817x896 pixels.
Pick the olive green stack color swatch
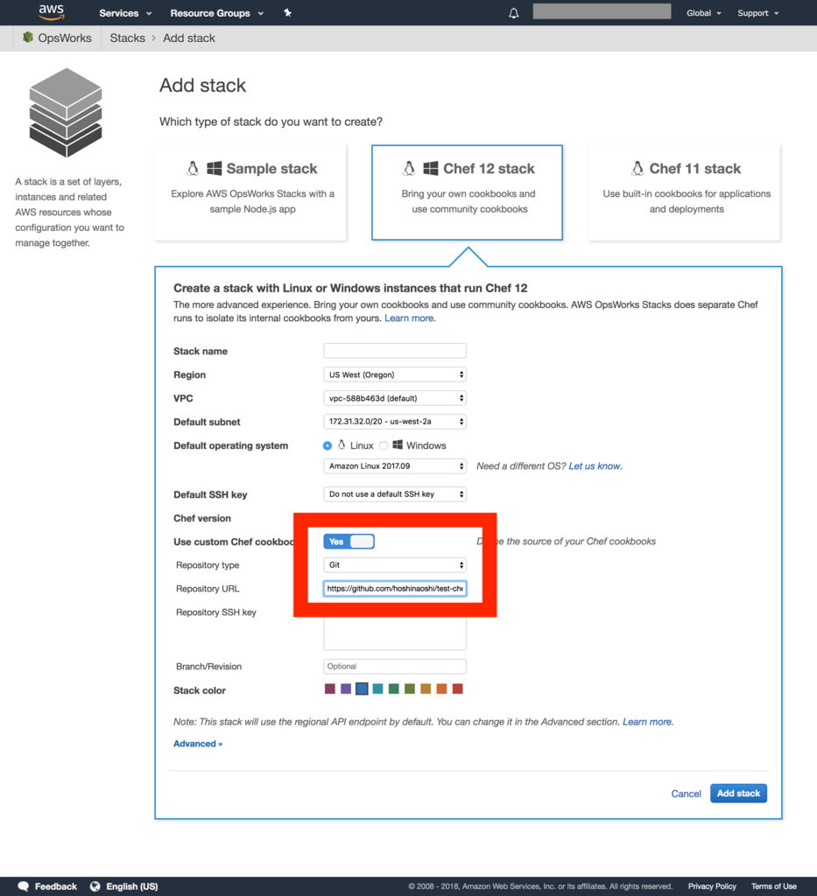(x=410, y=689)
